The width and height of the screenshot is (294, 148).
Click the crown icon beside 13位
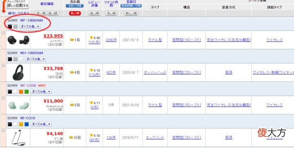pos(71,137)
